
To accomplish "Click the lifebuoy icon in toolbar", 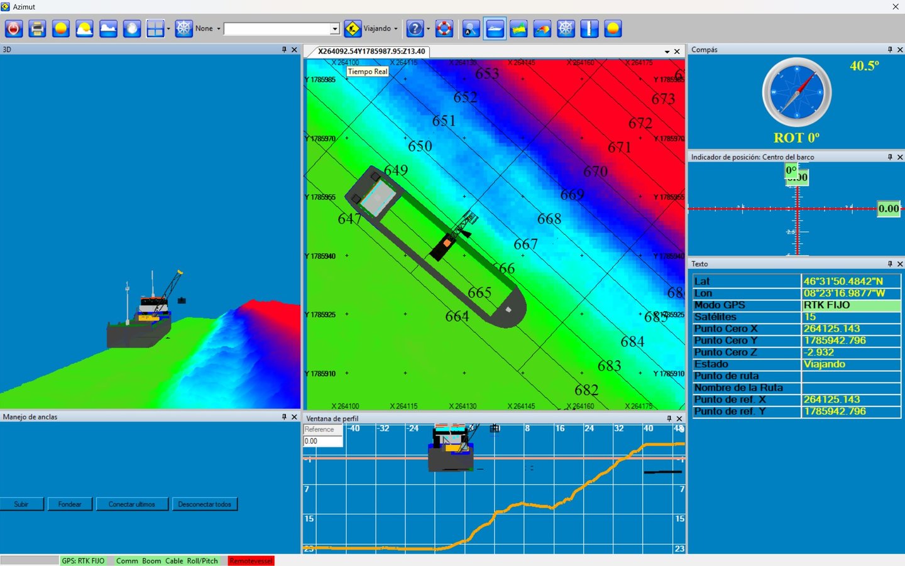I will point(444,28).
